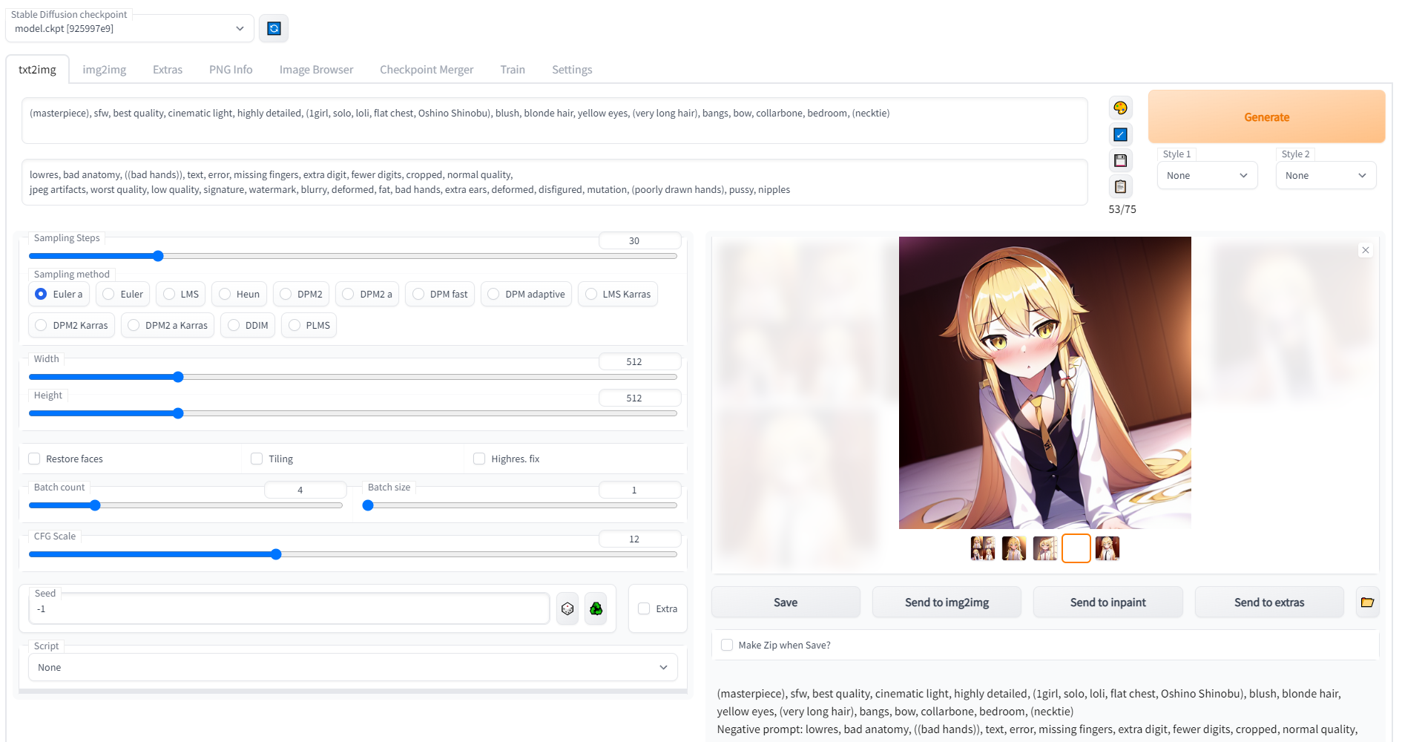This screenshot has height=742, width=1402.
Task: Select DPM adaptive sampling method
Action: click(526, 294)
